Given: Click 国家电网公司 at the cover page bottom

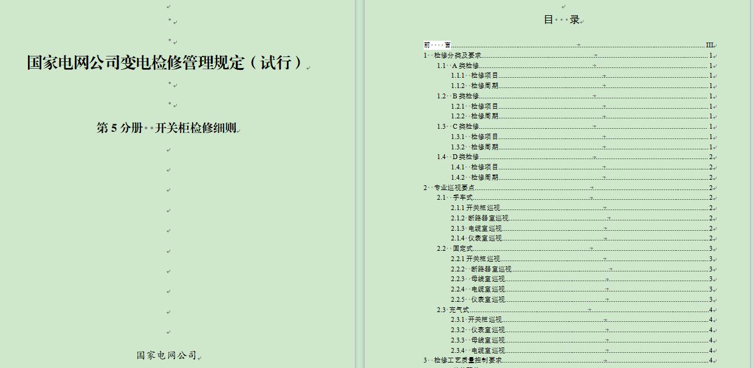Looking at the screenshot, I should click(x=167, y=355).
